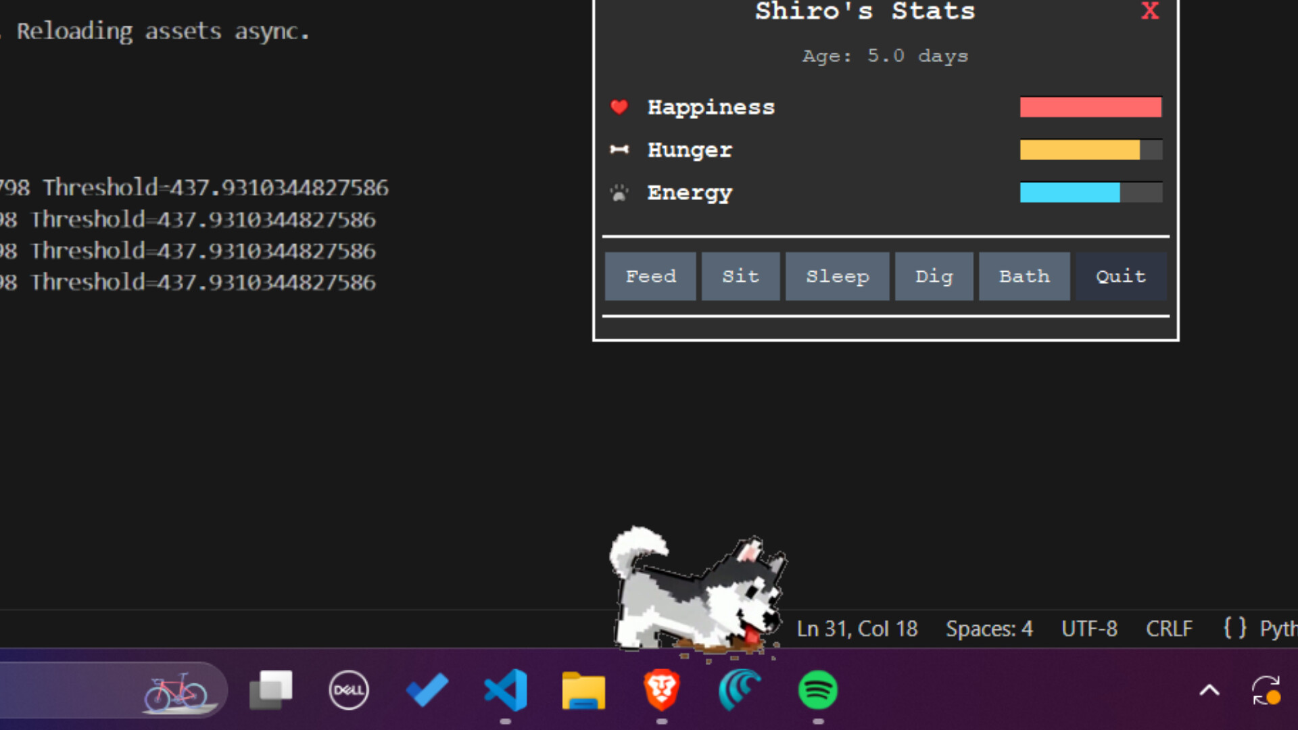Image resolution: width=1298 pixels, height=730 pixels.
Task: Close Shiro's Stats panel with the X
Action: (x=1149, y=11)
